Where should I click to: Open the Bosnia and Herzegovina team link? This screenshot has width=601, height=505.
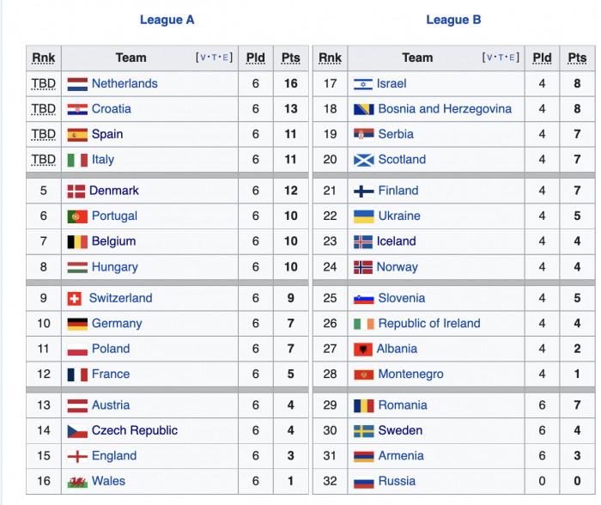tap(445, 109)
